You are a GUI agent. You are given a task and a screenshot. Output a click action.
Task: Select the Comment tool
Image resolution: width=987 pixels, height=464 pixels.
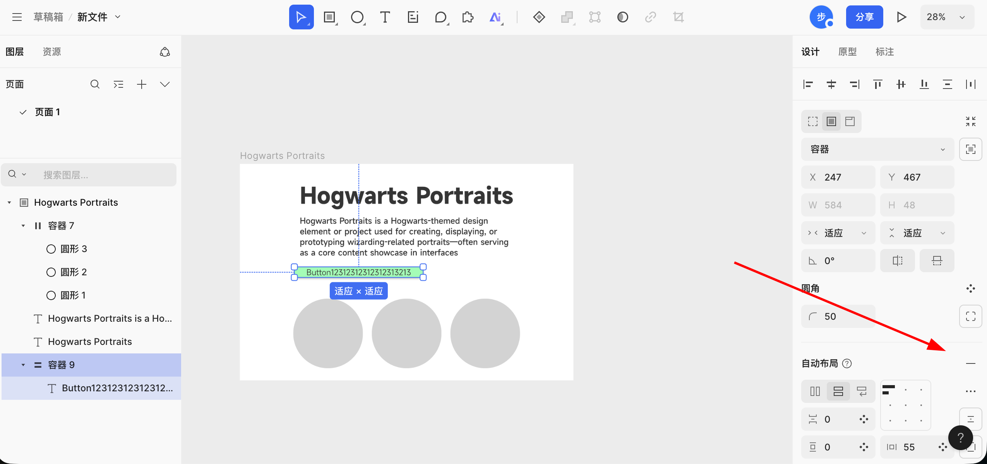(440, 17)
